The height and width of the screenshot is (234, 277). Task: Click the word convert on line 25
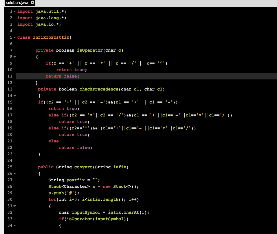[83, 167]
